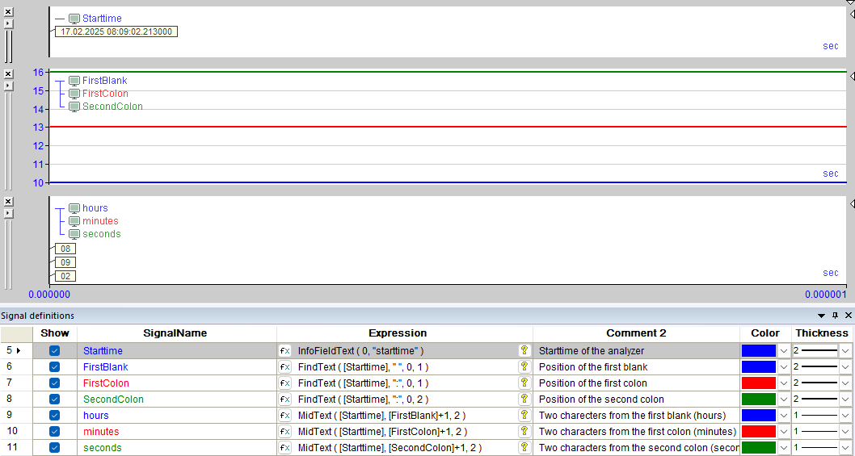Uncheck Show for FirstBlank signal
Viewport: 855px width, 456px height.
[54, 367]
